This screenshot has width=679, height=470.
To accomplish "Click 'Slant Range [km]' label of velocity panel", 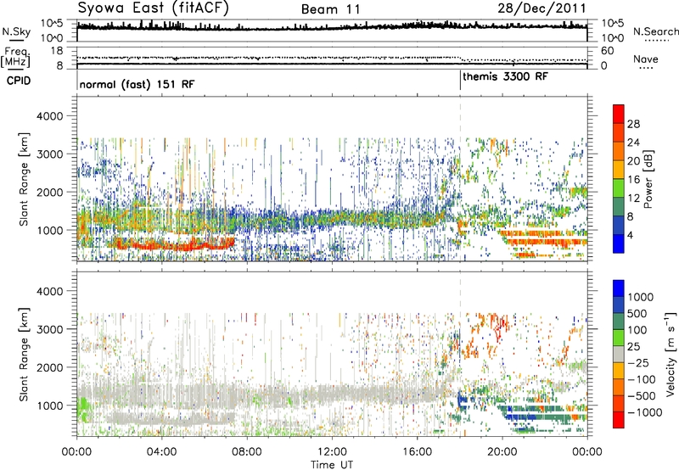I will click(24, 354).
